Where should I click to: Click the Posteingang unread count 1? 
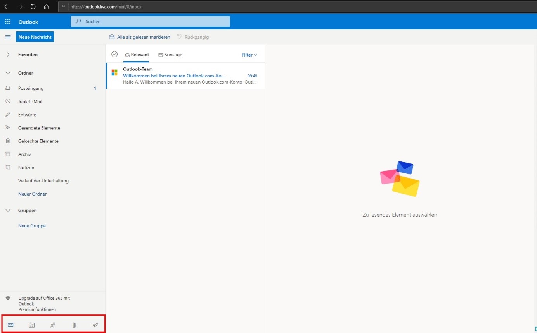click(95, 88)
